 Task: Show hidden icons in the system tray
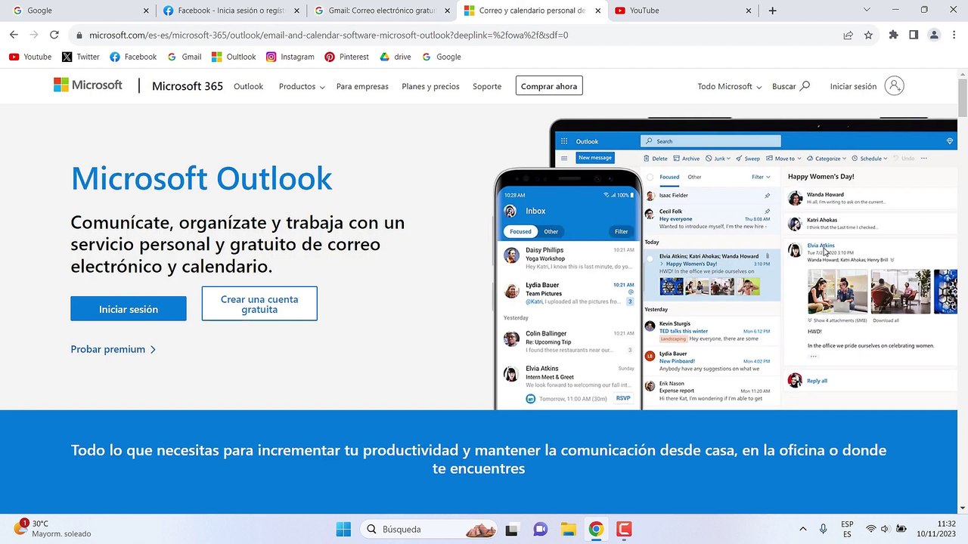(802, 529)
